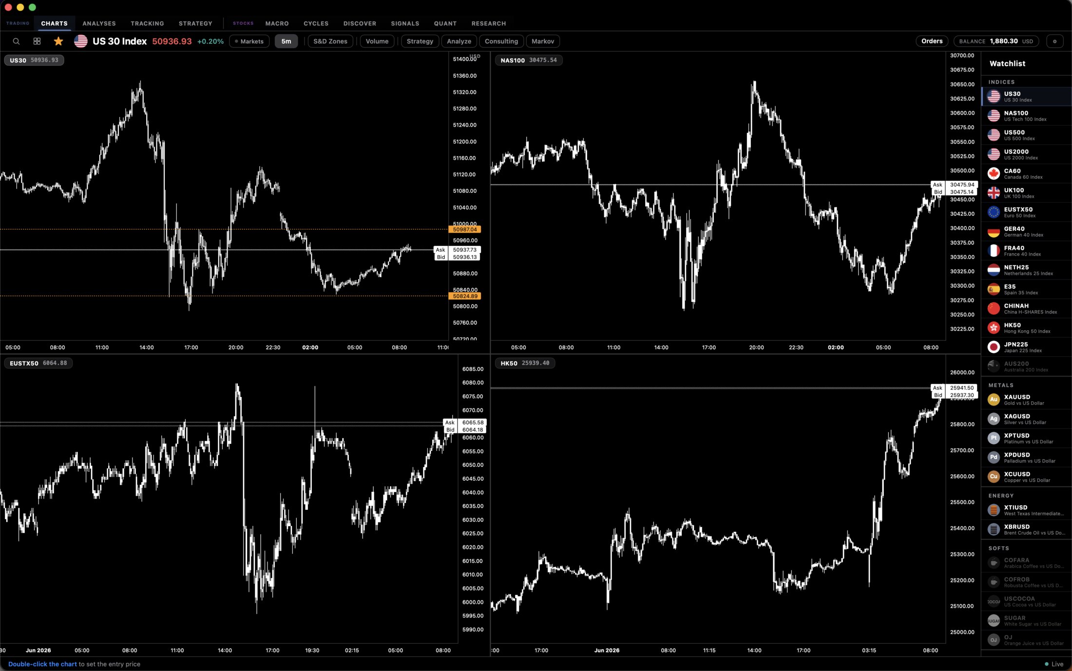Select the NAS100 flag icon in watchlist

(994, 116)
